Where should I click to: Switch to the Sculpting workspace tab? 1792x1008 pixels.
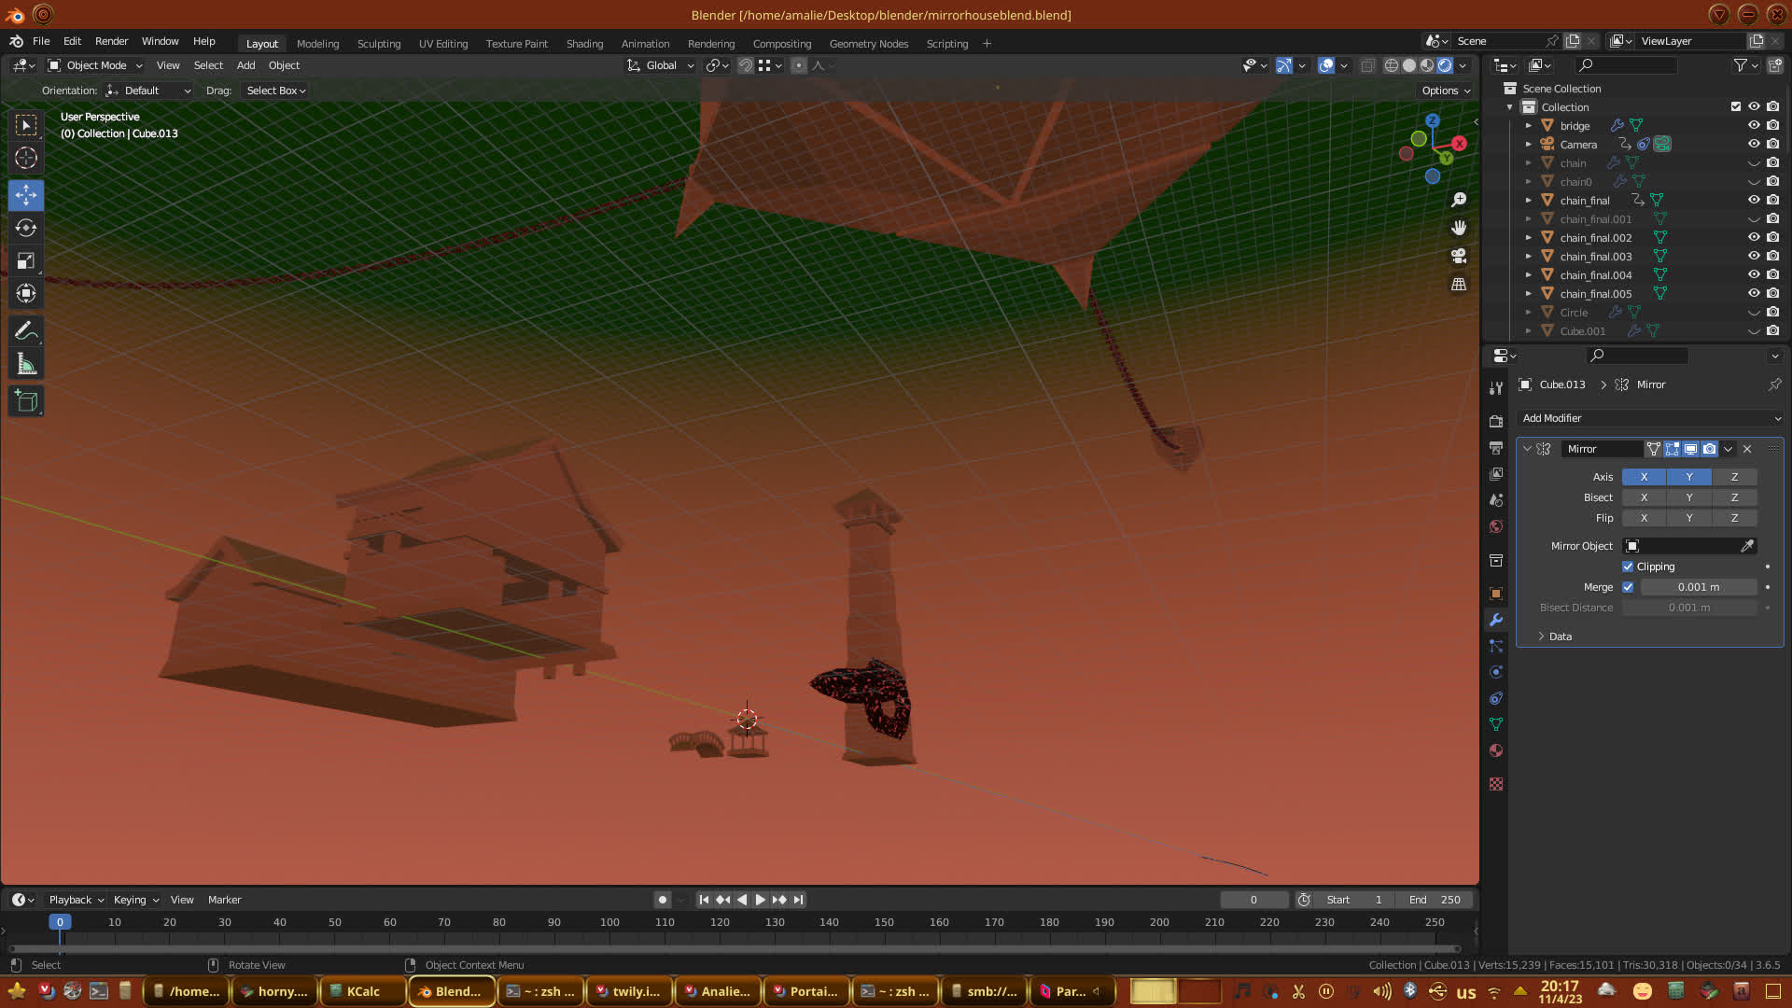pyautogui.click(x=378, y=44)
